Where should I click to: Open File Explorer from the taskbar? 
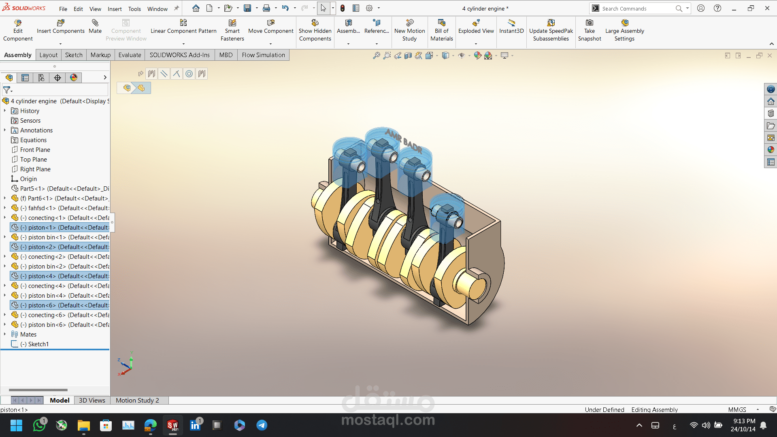[x=84, y=425]
